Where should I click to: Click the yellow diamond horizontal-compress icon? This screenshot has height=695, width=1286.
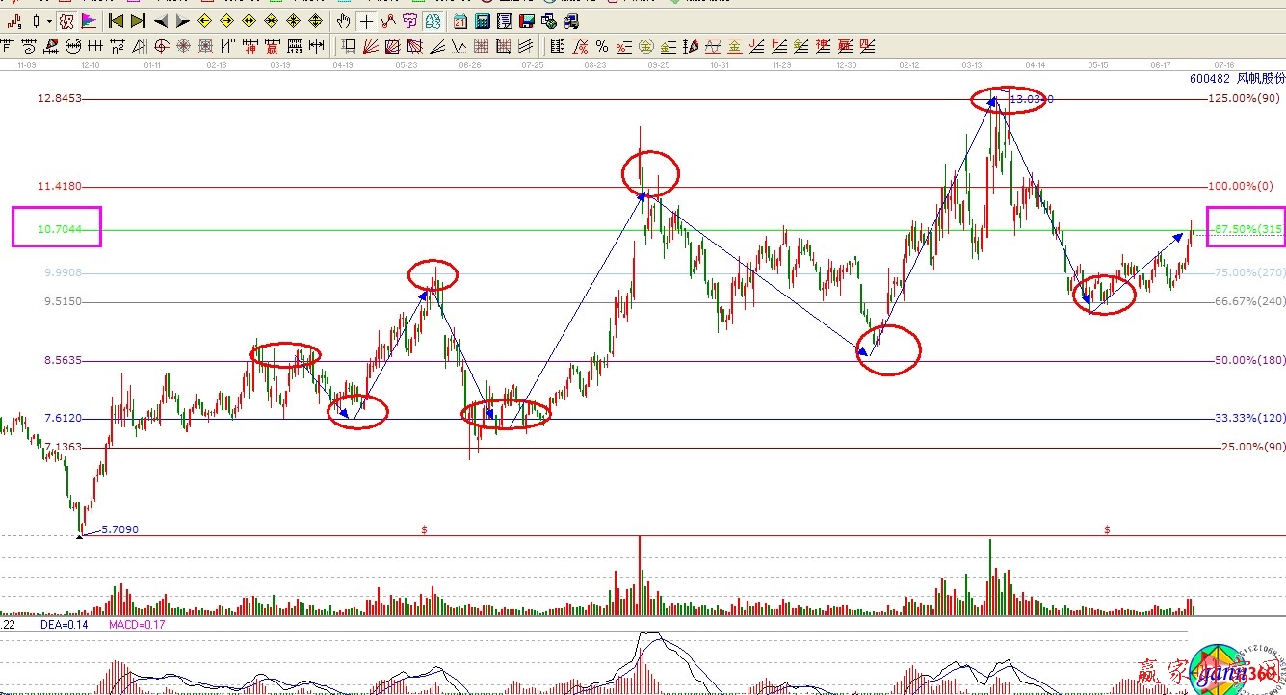click(271, 21)
